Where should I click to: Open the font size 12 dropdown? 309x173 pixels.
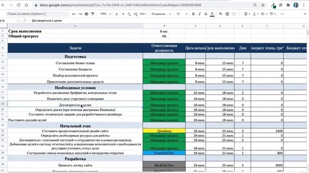(x=182, y=14)
